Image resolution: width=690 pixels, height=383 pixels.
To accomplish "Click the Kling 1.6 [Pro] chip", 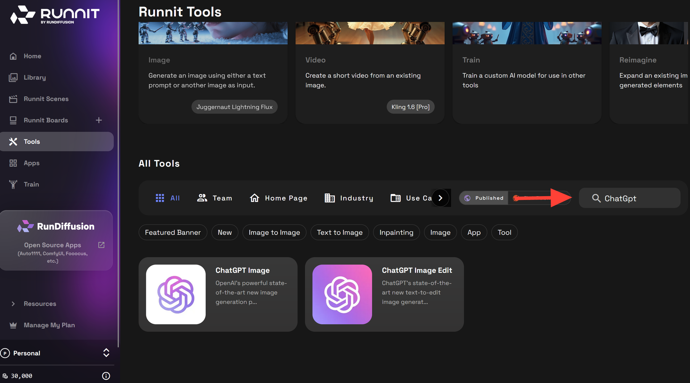I will pyautogui.click(x=411, y=107).
